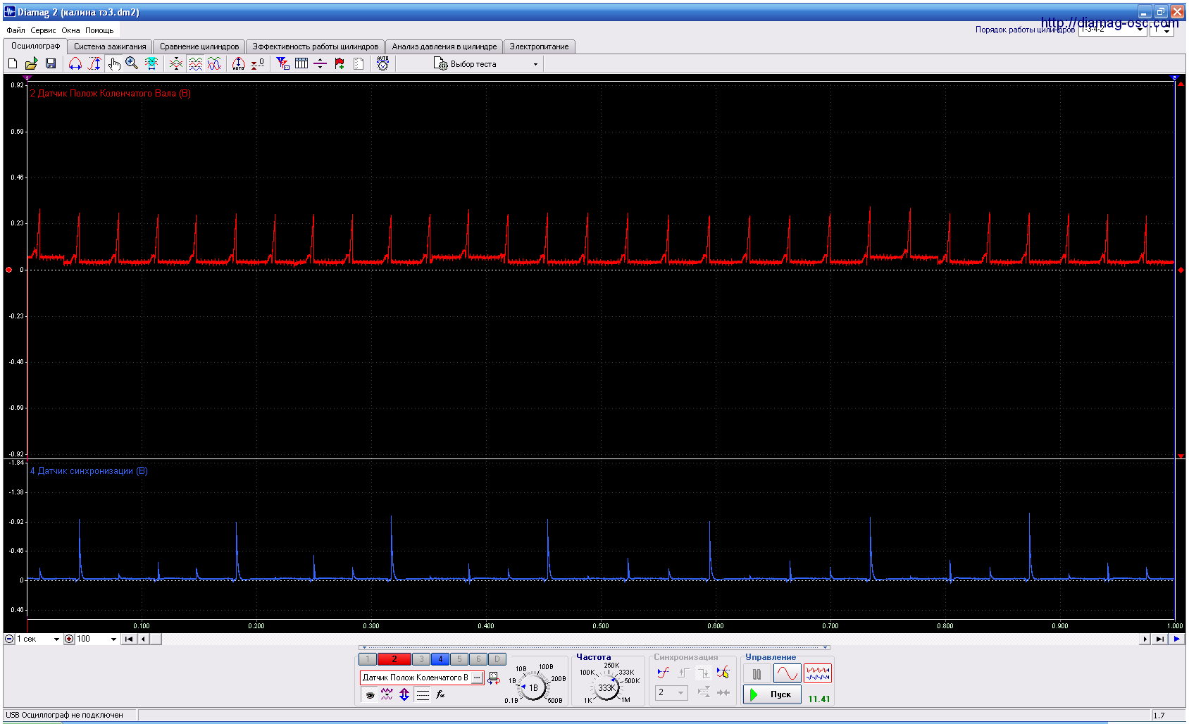Click the blue vertical invert arrows icon
This screenshot has width=1189, height=724.
pos(404,695)
